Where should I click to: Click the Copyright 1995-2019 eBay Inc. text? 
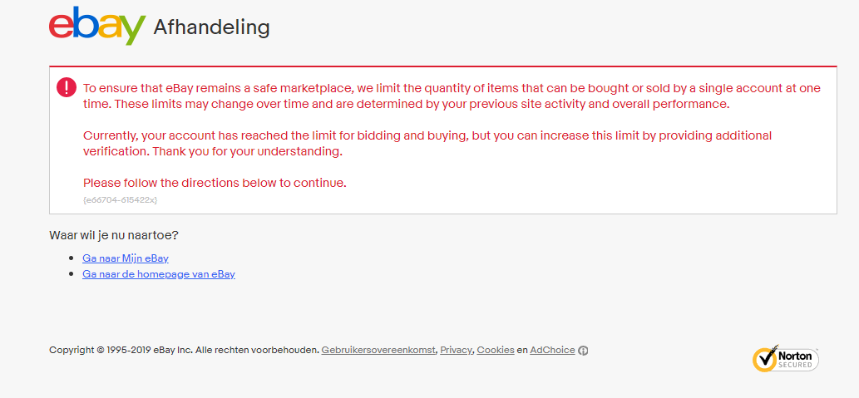(x=121, y=350)
